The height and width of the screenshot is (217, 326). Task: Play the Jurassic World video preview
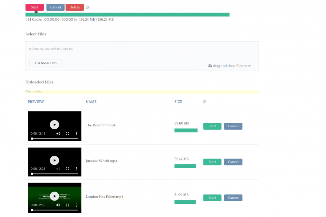(54, 160)
